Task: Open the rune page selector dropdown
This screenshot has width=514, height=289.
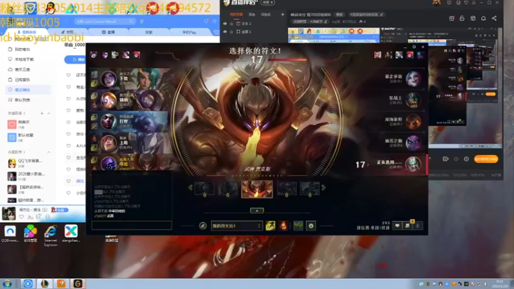Action: [236, 226]
